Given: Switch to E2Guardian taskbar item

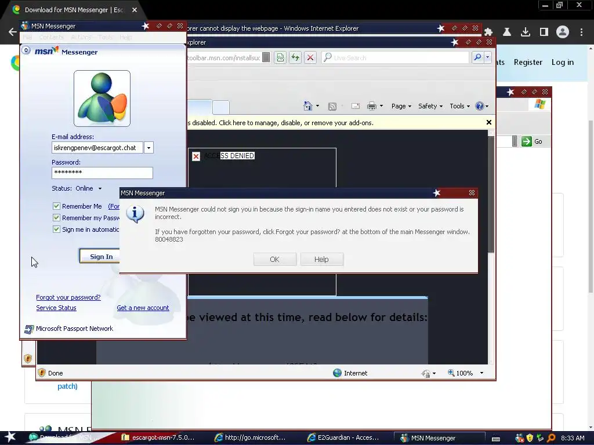Looking at the screenshot, I should pos(343,437).
